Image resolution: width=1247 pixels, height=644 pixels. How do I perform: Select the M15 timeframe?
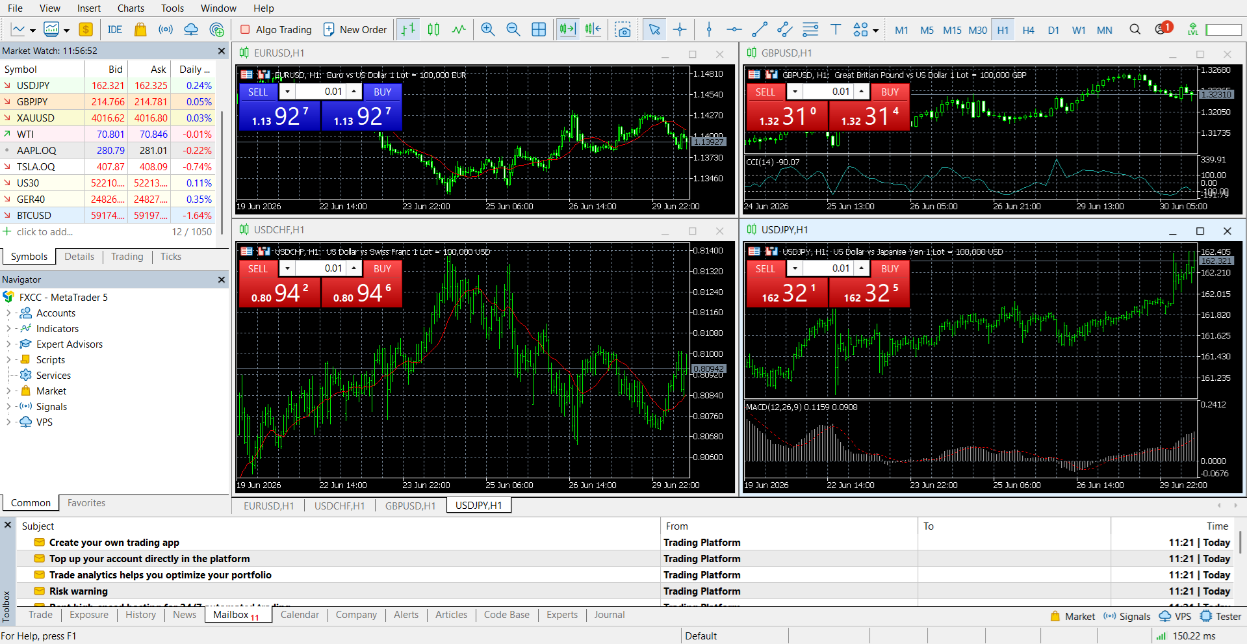952,30
